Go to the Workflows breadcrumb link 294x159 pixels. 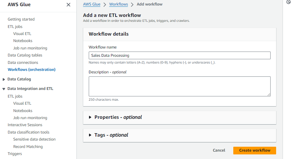click(119, 4)
